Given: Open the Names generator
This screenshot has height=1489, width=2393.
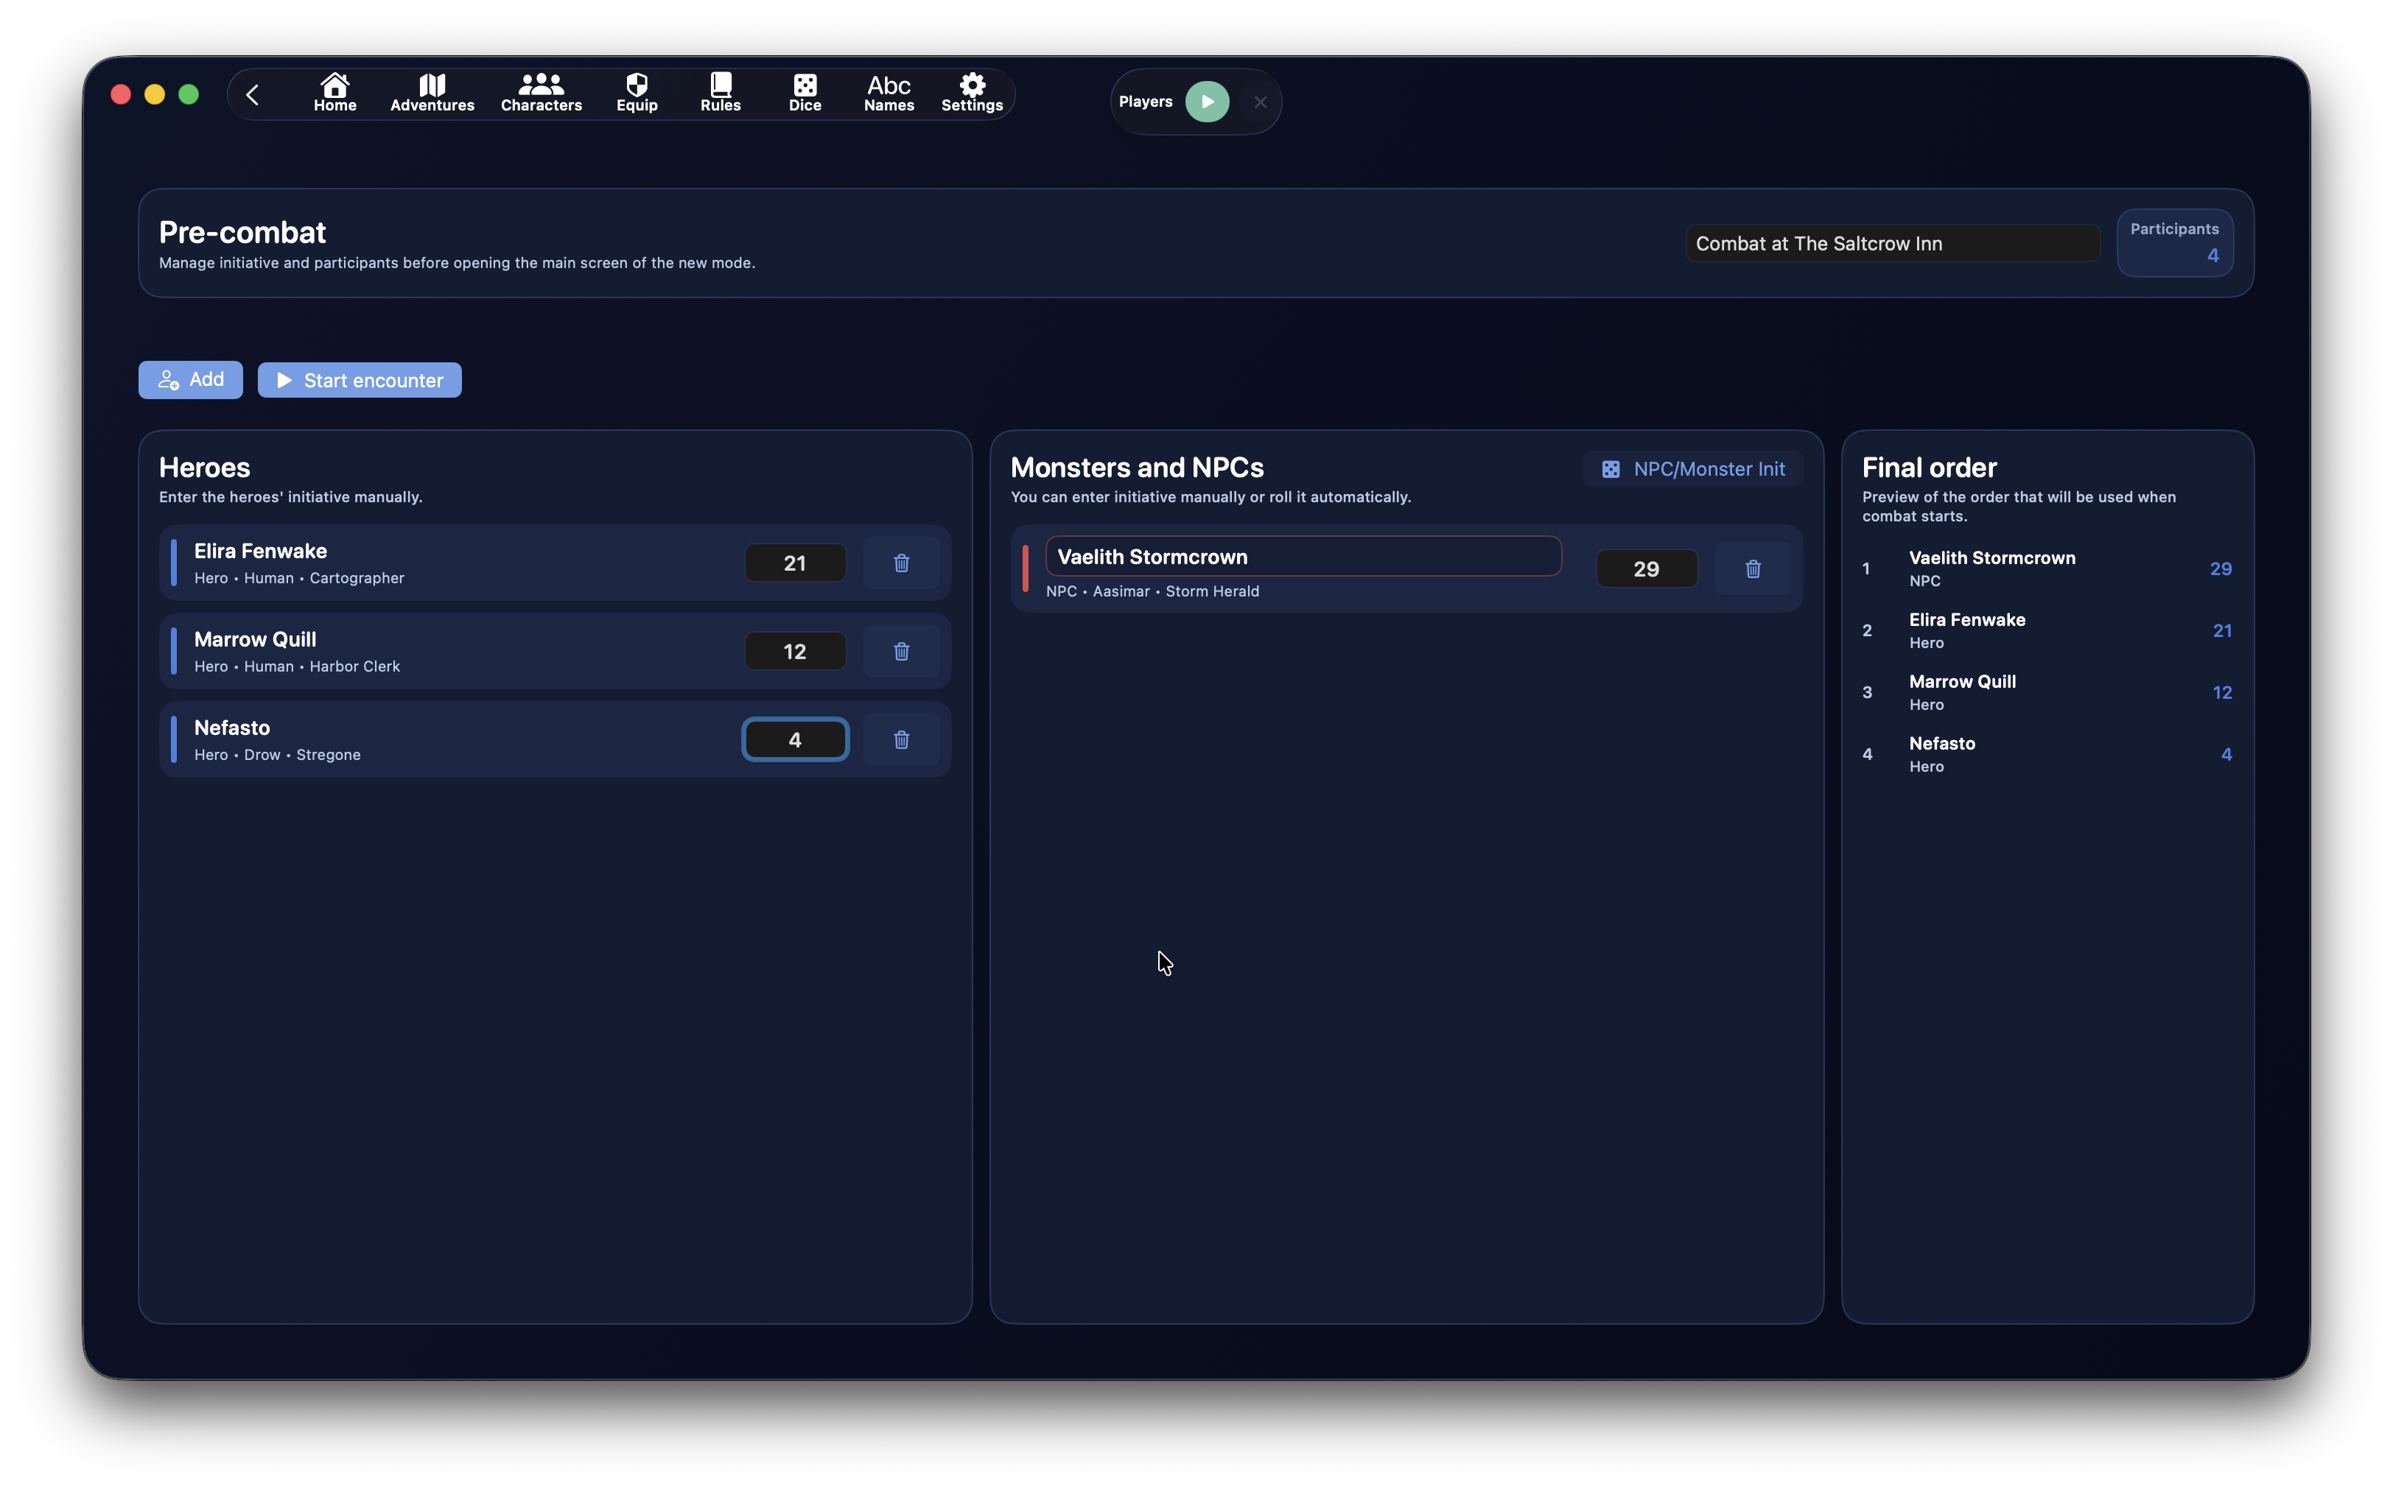Looking at the screenshot, I should click(889, 94).
